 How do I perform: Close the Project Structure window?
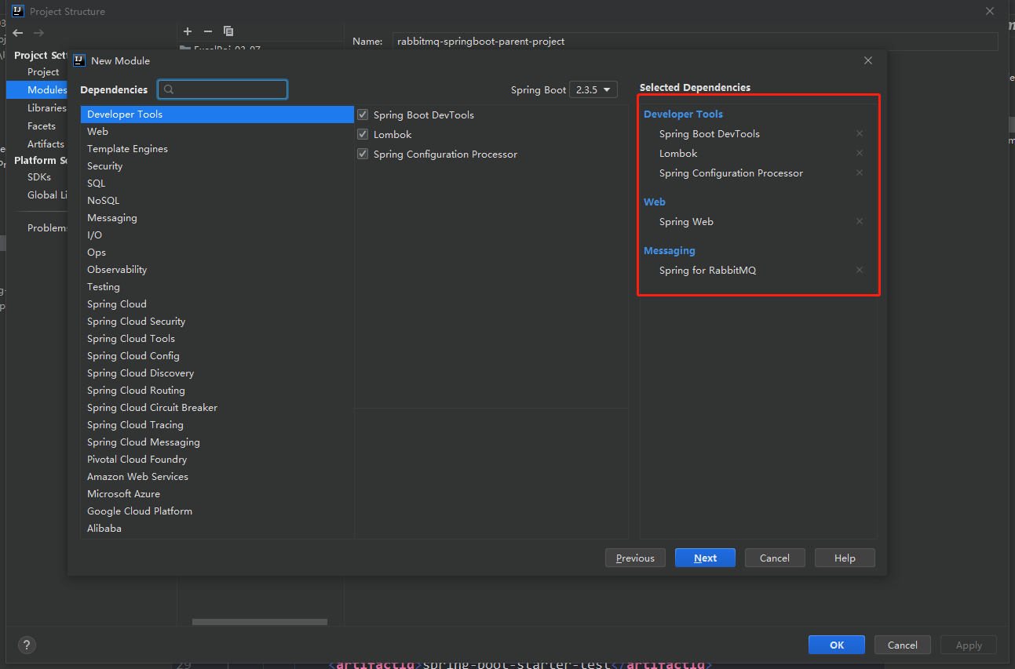coord(990,11)
